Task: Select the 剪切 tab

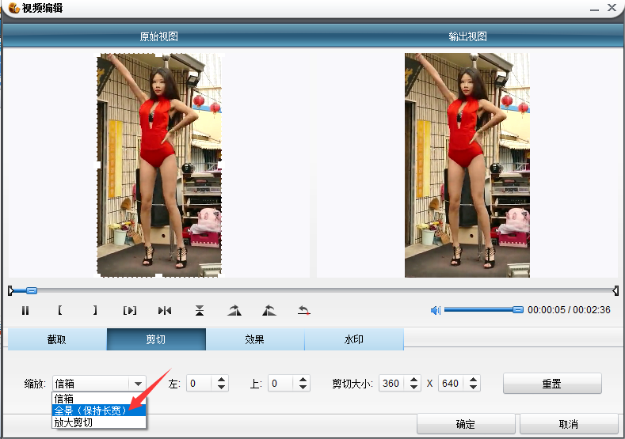Action: click(156, 339)
